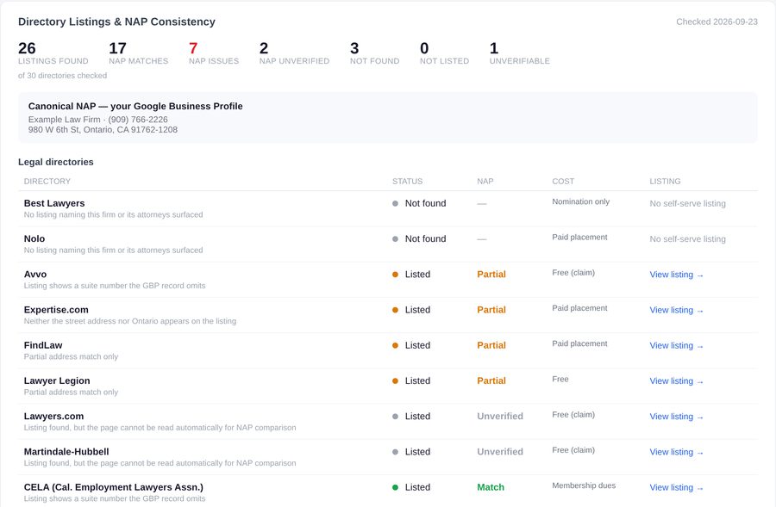Click the Not found status for Nolo
Viewport: 776px width, 507px height.
tap(419, 238)
